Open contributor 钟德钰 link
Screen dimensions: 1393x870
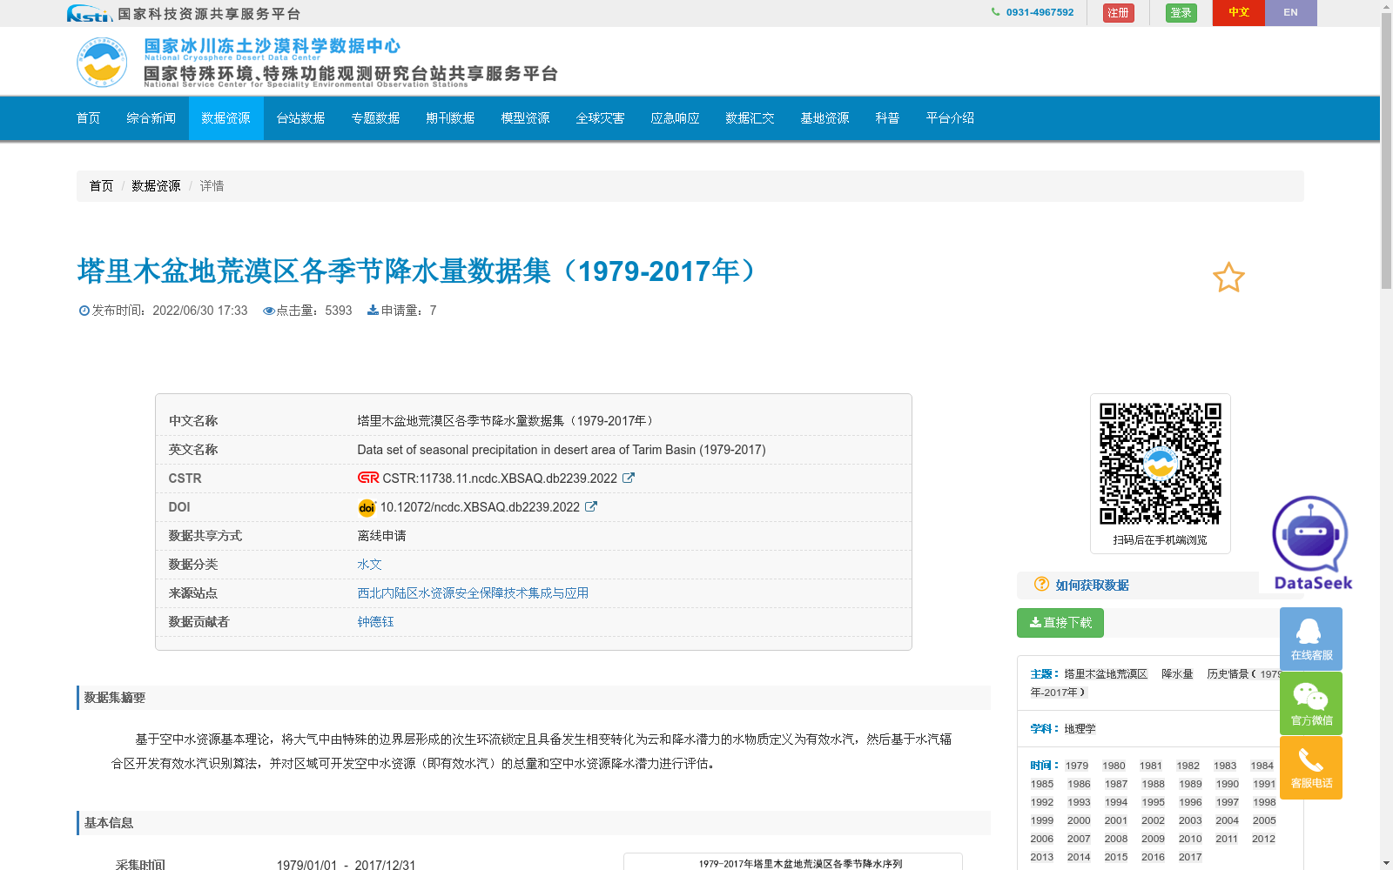pyautogui.click(x=375, y=622)
